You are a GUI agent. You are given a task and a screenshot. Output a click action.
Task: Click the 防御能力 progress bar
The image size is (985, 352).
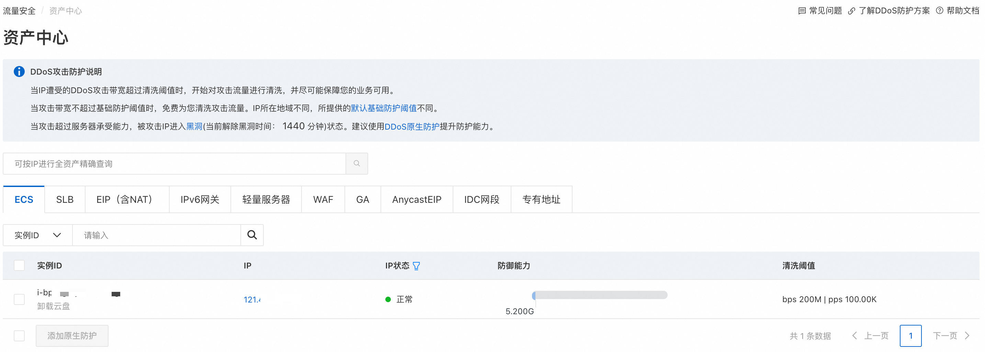pyautogui.click(x=599, y=295)
